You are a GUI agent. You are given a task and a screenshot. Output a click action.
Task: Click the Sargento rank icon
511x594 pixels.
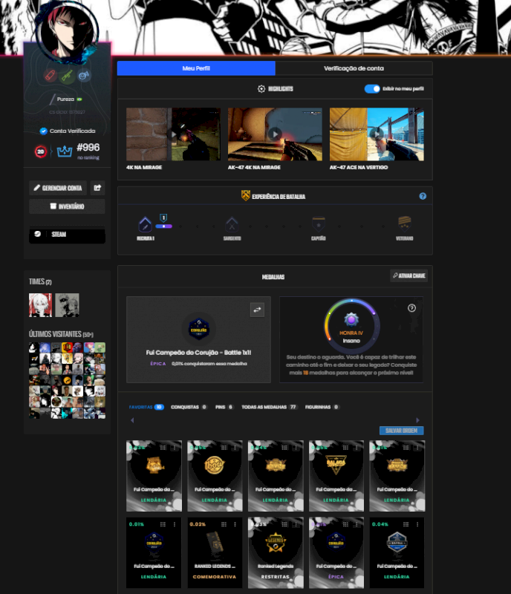[x=232, y=224]
